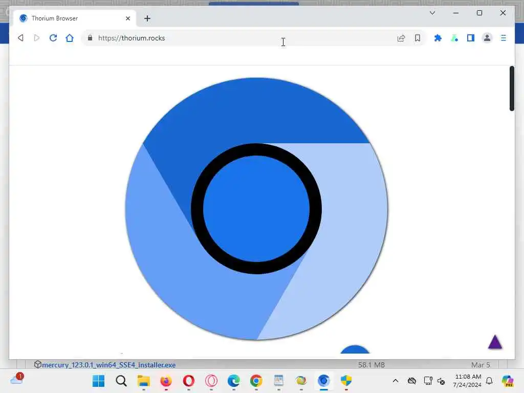Image resolution: width=524 pixels, height=393 pixels.
Task: Click the purple scroll-to-top triangle
Action: pyautogui.click(x=495, y=342)
